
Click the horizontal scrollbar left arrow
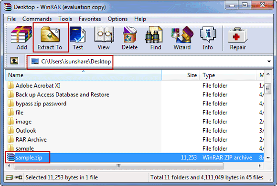[9, 165]
